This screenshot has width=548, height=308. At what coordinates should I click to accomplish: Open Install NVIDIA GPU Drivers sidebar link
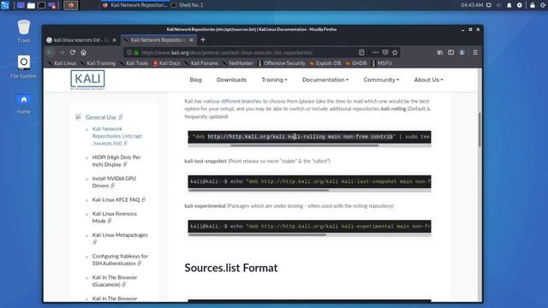coord(114,182)
